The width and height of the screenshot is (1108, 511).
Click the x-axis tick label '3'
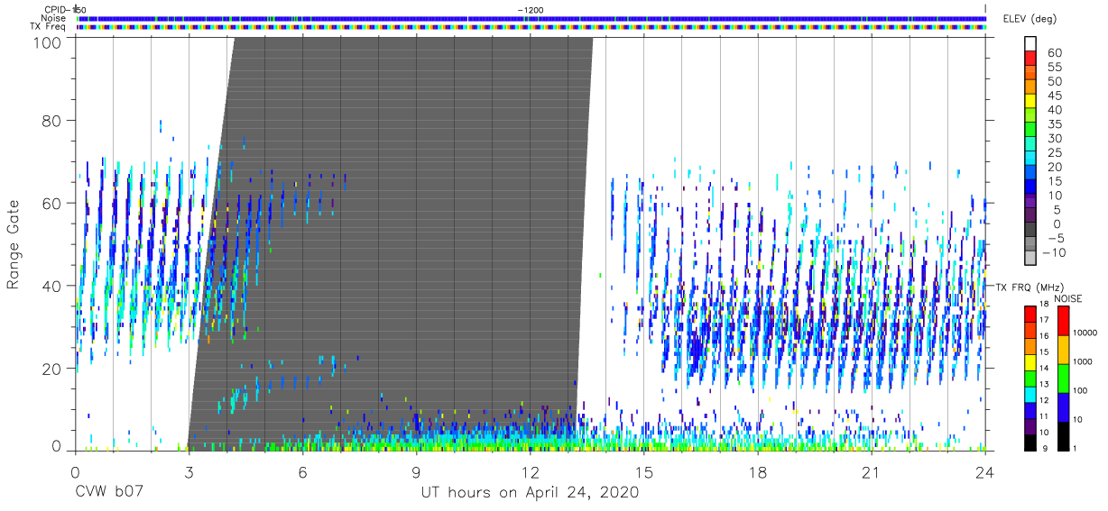pos(189,472)
